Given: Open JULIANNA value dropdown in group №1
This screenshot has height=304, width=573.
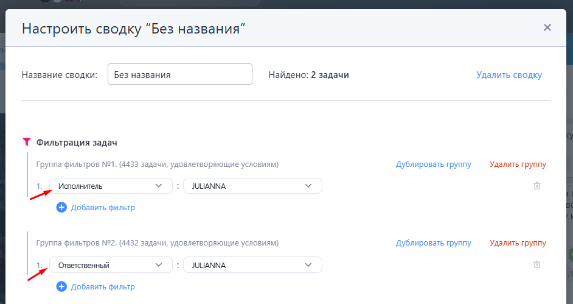Looking at the screenshot, I should (252, 186).
